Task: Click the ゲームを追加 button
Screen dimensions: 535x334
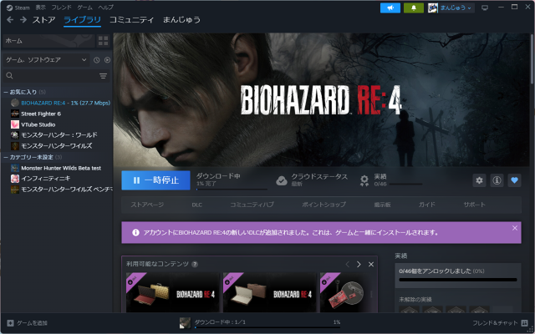Action: 28,323
